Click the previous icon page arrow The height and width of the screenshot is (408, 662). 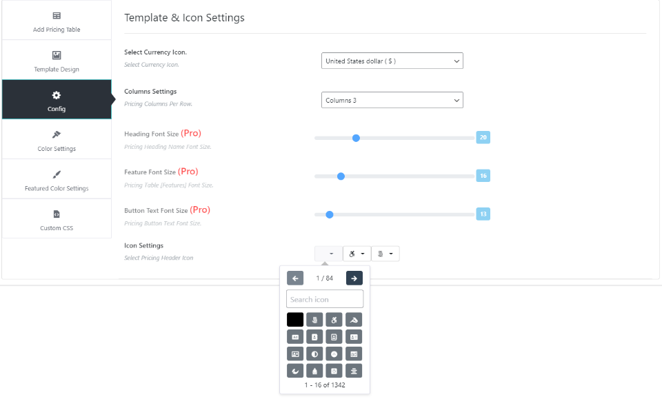[x=295, y=278]
